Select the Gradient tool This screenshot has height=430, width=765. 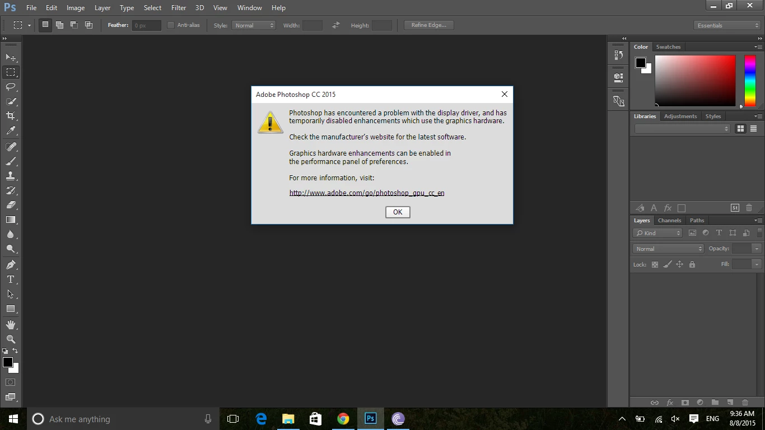[x=11, y=219]
